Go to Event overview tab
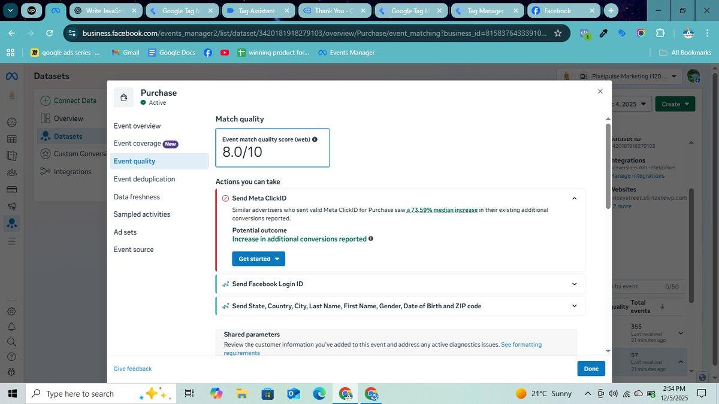 [137, 126]
